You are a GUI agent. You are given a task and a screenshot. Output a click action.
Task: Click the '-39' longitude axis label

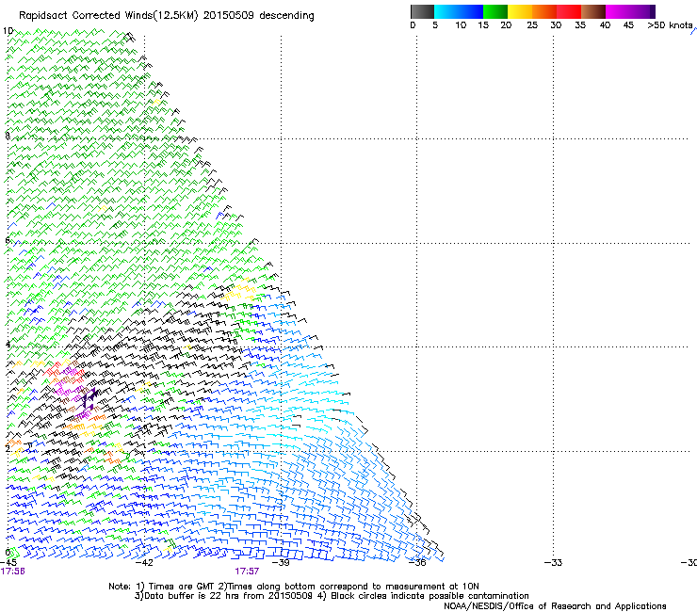[281, 563]
